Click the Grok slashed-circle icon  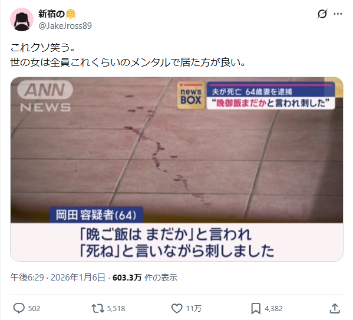[322, 14]
